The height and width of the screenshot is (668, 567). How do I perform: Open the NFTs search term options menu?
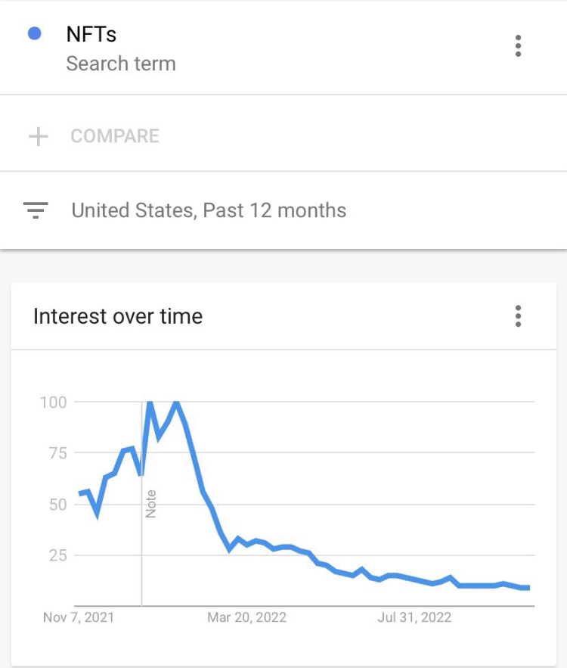[x=518, y=46]
